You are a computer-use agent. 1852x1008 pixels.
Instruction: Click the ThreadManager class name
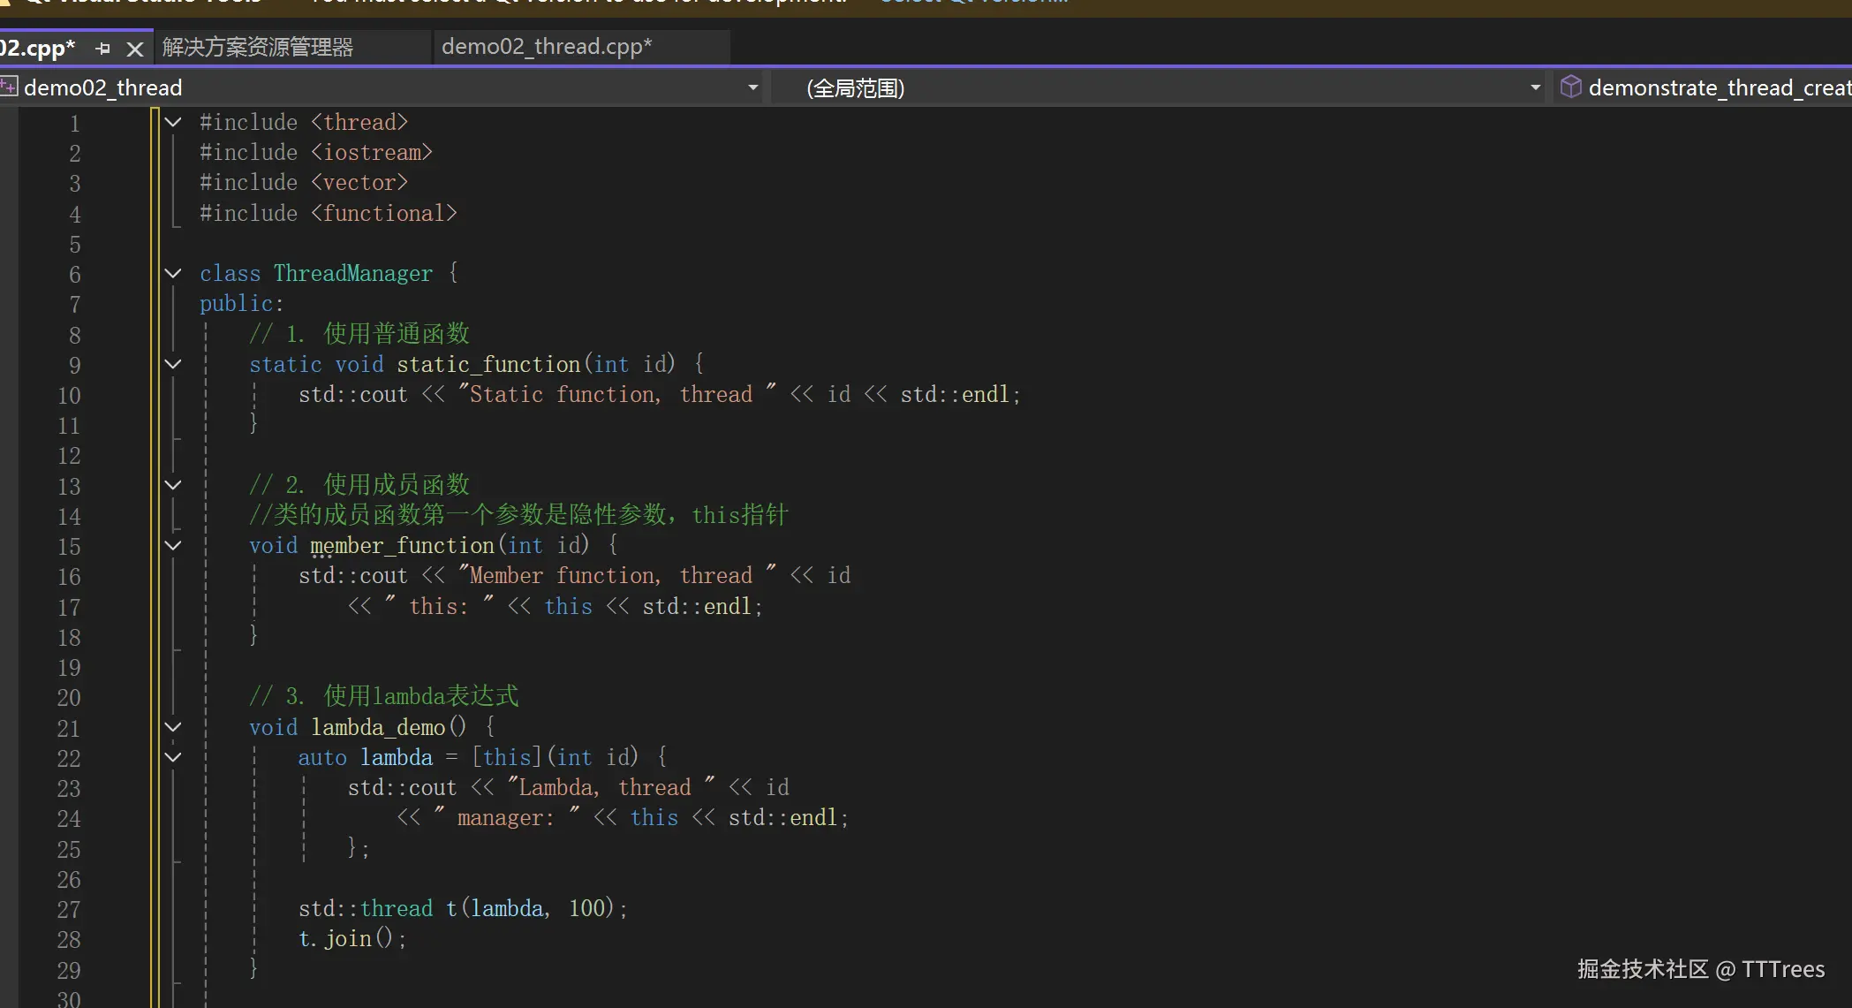353,274
